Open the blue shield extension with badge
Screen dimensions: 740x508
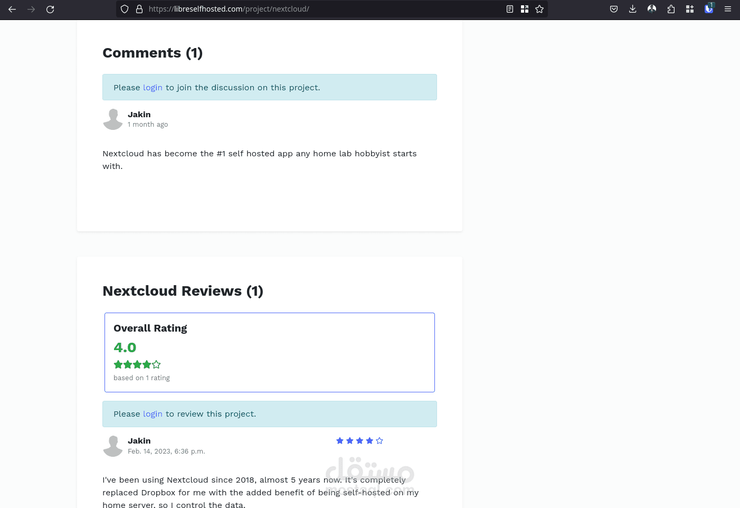click(x=709, y=8)
